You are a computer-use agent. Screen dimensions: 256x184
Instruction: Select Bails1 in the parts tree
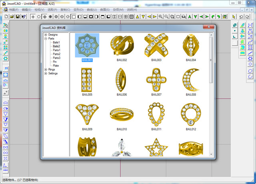(56, 42)
